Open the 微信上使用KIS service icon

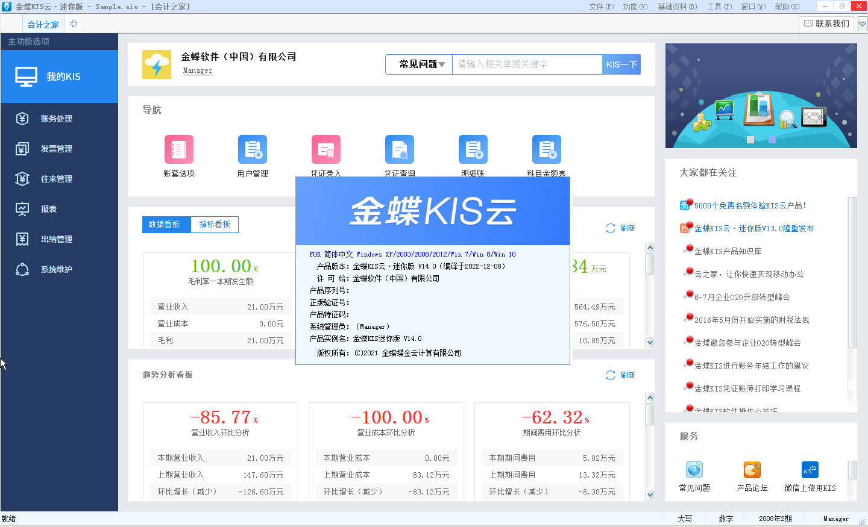tap(810, 470)
